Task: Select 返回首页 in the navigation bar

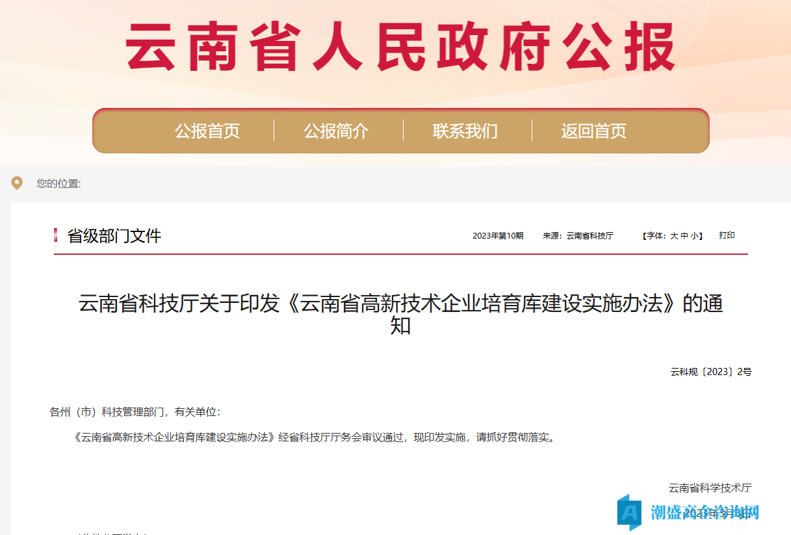Action: pyautogui.click(x=593, y=131)
